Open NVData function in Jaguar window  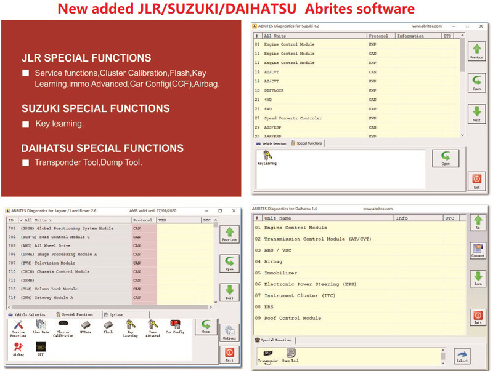pyautogui.click(x=86, y=327)
